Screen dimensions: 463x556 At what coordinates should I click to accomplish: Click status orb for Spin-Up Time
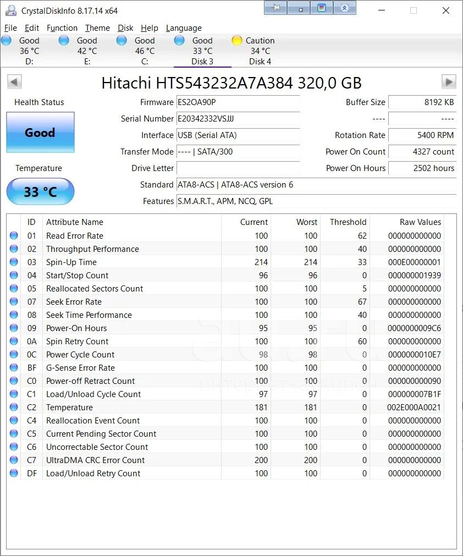click(x=14, y=262)
